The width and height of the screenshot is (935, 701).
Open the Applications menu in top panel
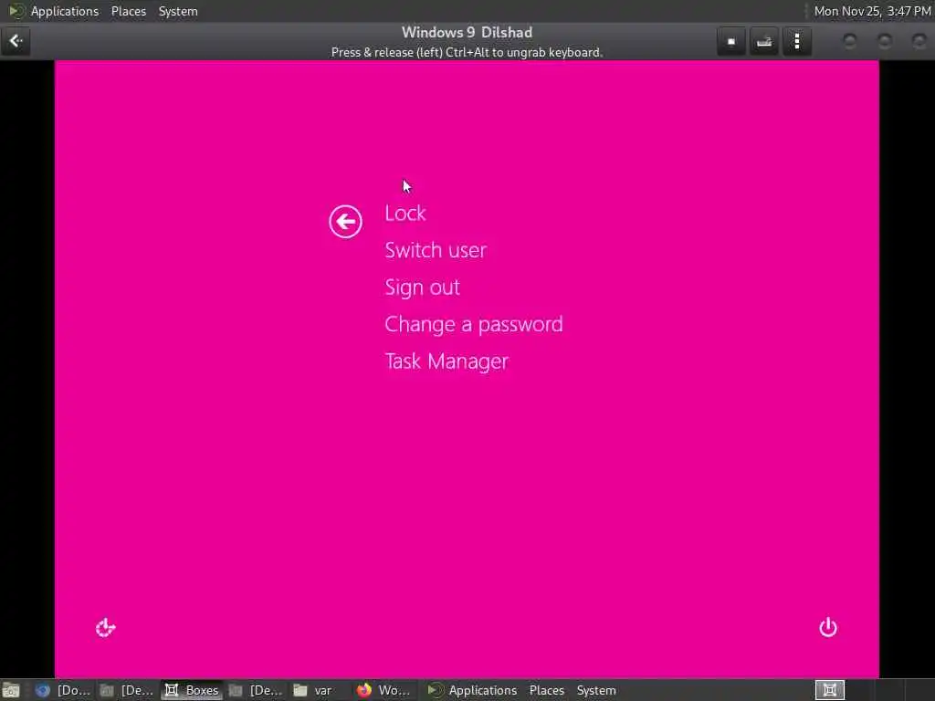click(65, 11)
